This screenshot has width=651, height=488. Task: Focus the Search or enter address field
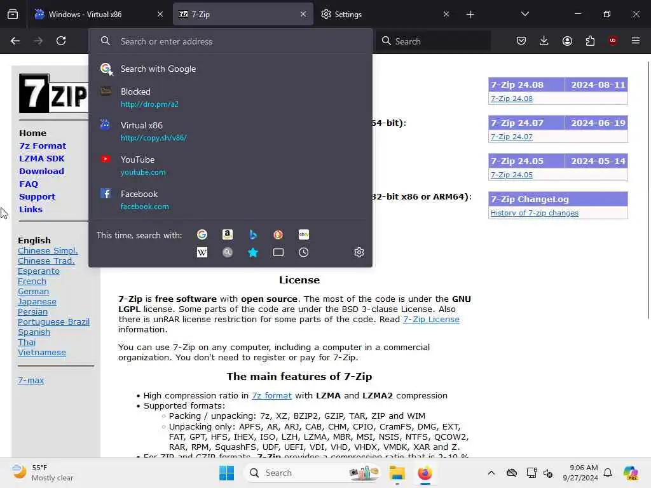coord(230,41)
